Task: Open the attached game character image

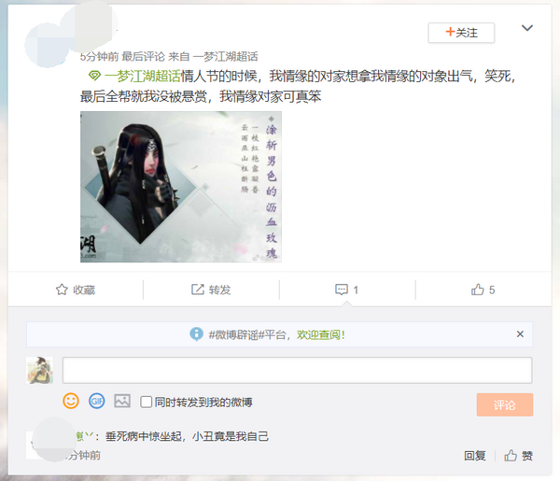Action: tap(181, 187)
